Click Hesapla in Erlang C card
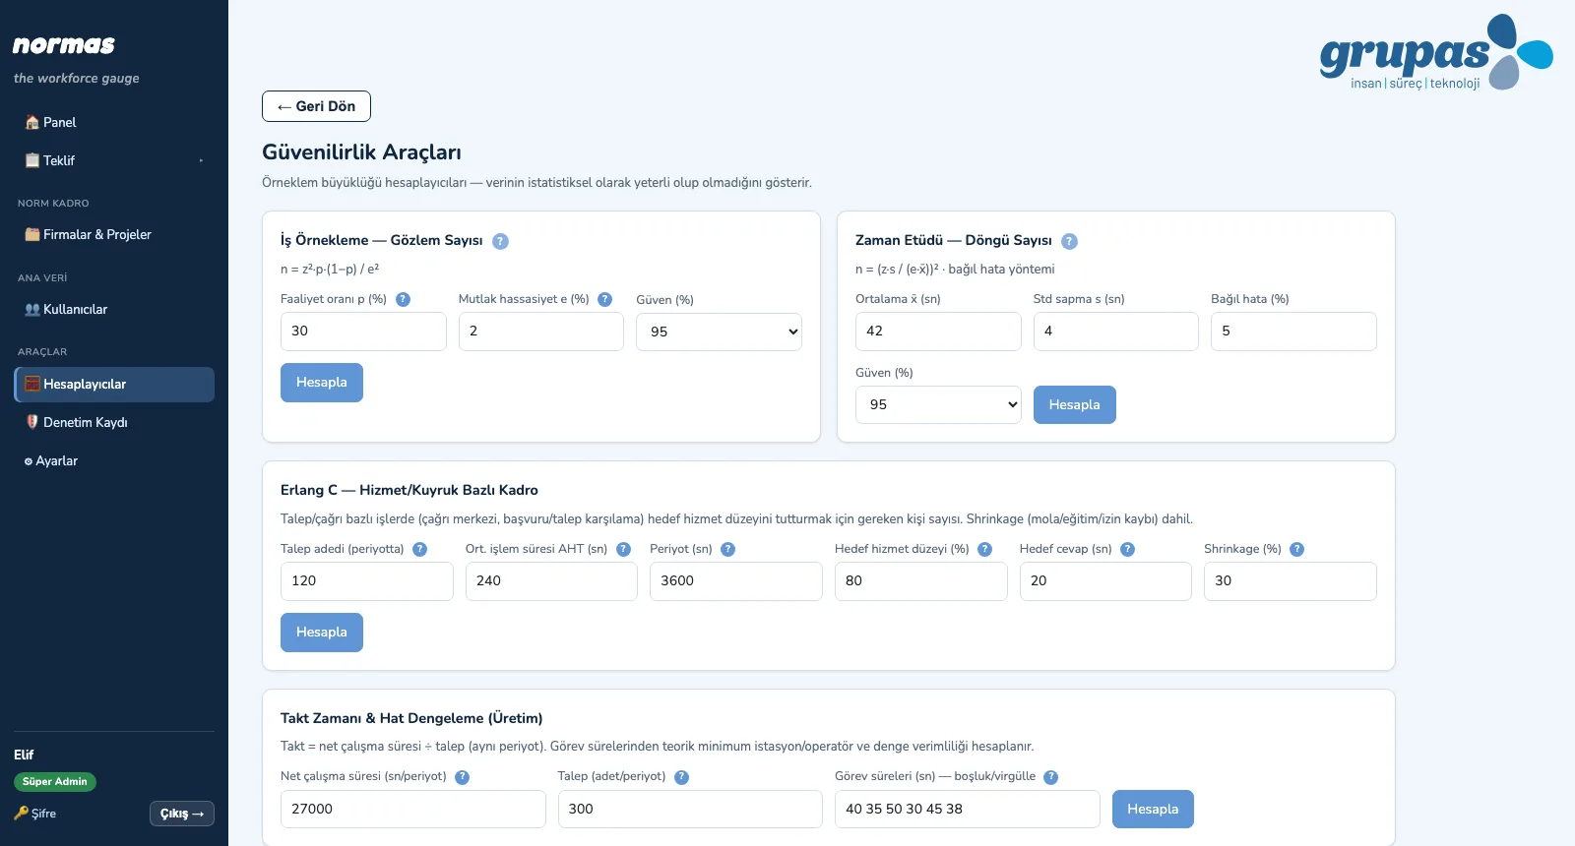 (x=322, y=633)
